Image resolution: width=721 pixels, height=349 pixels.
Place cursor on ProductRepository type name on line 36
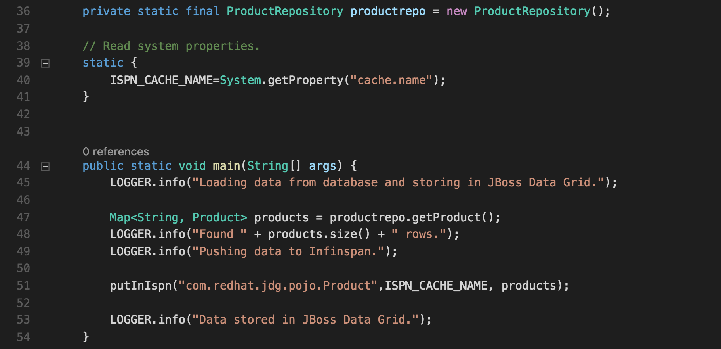pos(284,11)
